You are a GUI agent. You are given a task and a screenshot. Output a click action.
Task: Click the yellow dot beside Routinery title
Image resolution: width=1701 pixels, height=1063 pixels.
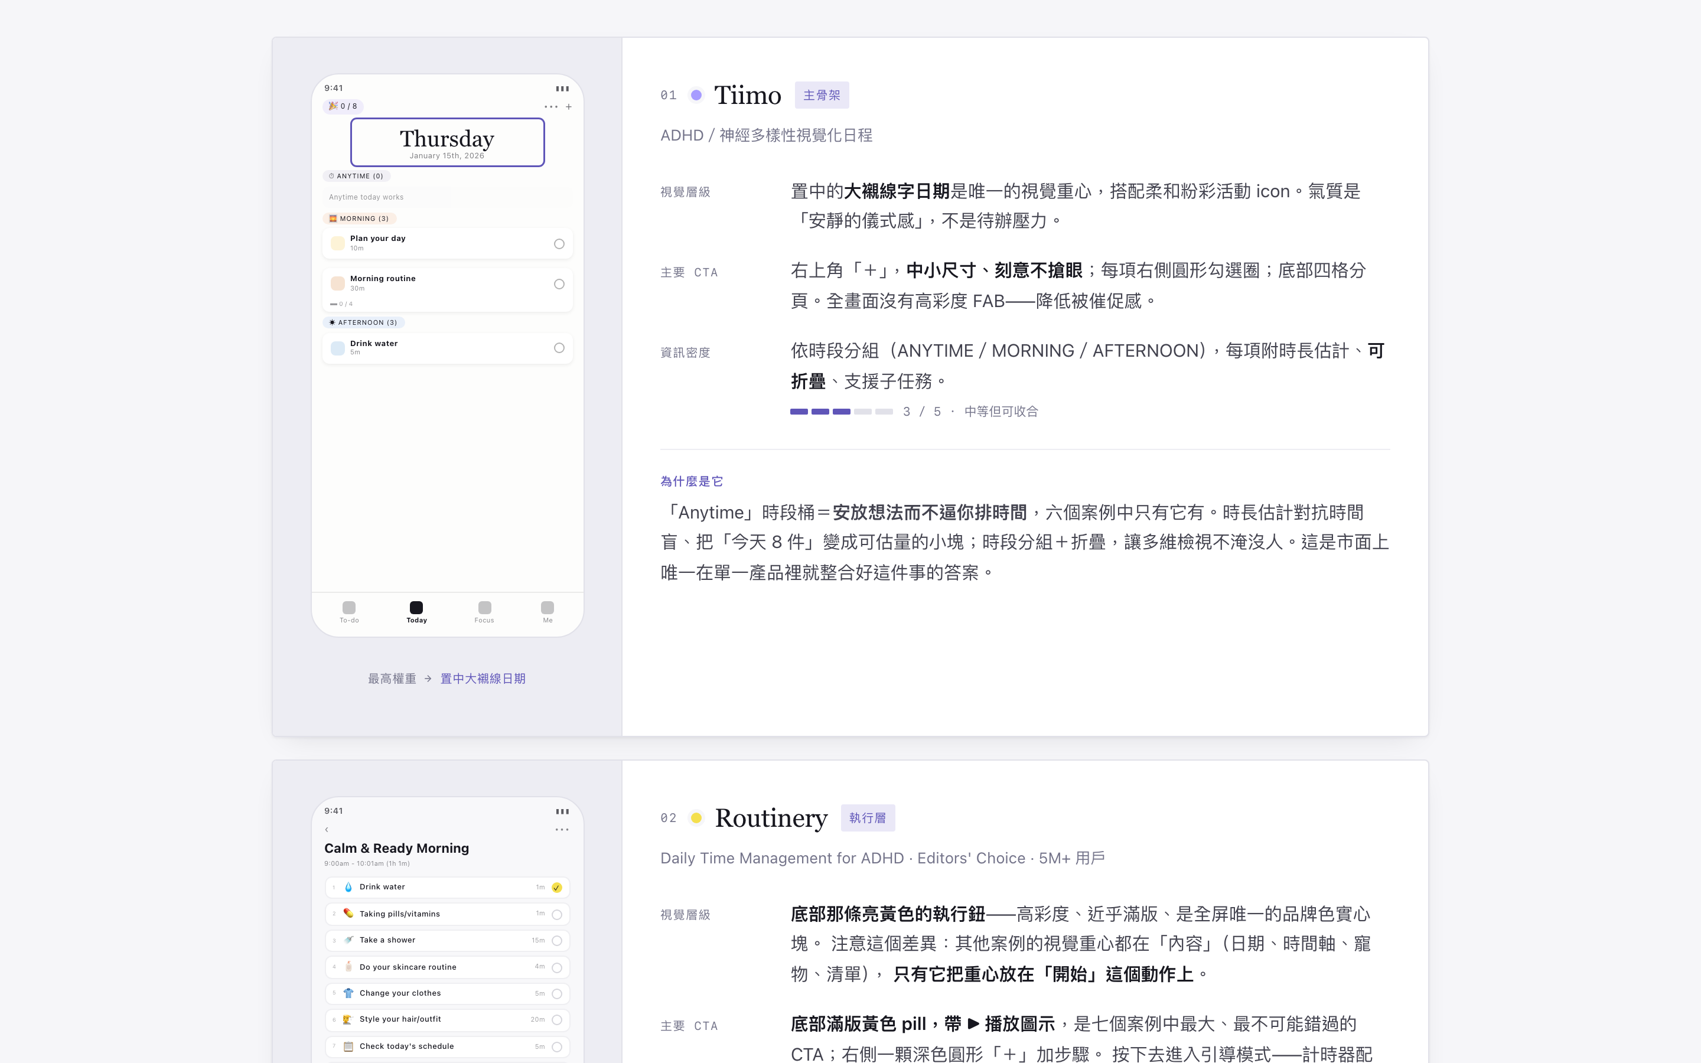click(x=696, y=818)
